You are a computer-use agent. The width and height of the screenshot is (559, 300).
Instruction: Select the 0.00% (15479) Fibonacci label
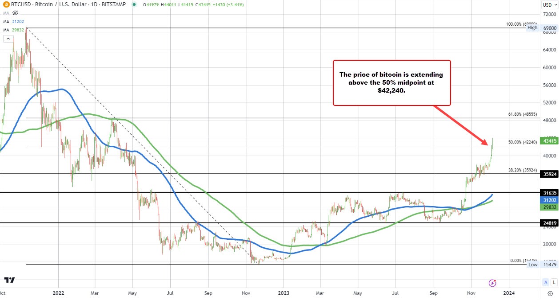pos(524,261)
